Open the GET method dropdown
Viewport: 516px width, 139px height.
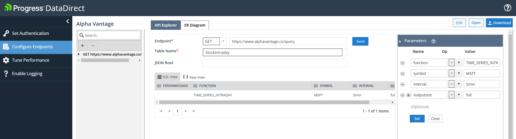point(223,41)
